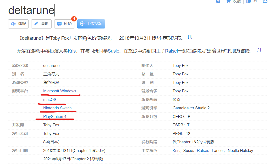Image resolution: width=269 pixels, height=165 pixels.
Task: Follow the PlayStation 4 platform link
Action: click(55, 117)
